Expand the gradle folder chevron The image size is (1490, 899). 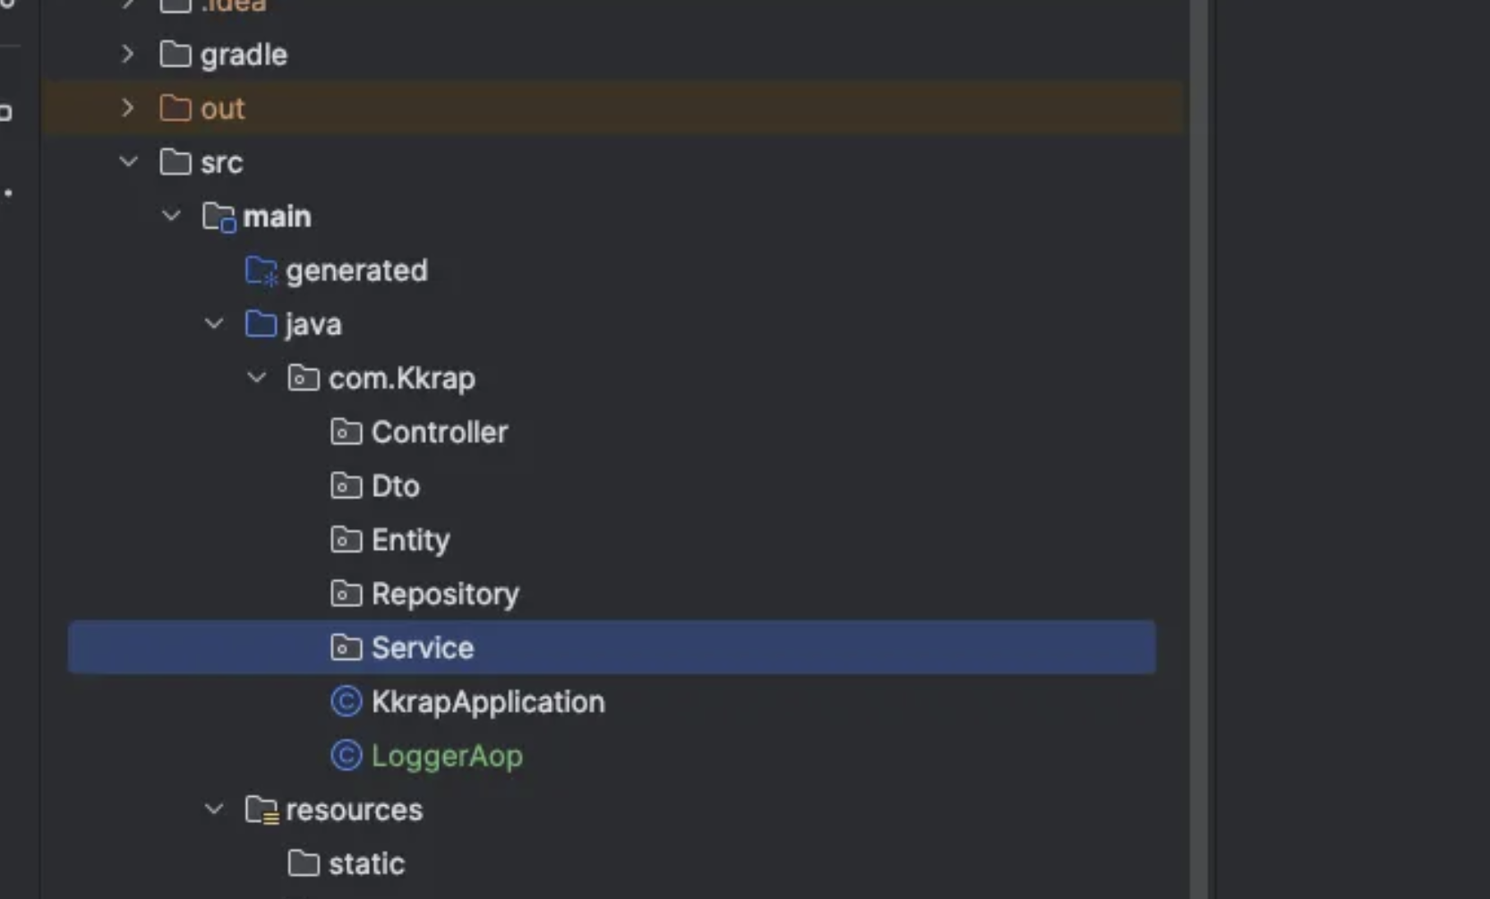click(x=127, y=55)
